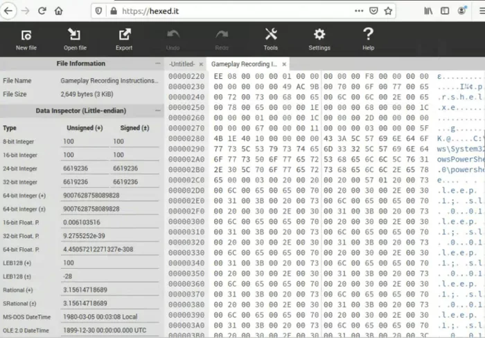Click the Save to Pocket icon
The height and width of the screenshot is (338, 485).
tap(373, 11)
